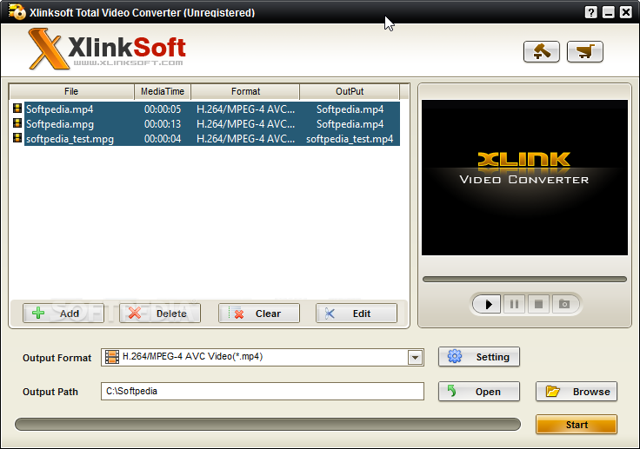The width and height of the screenshot is (640, 449).
Task: Pause the preview playback
Action: point(514,304)
